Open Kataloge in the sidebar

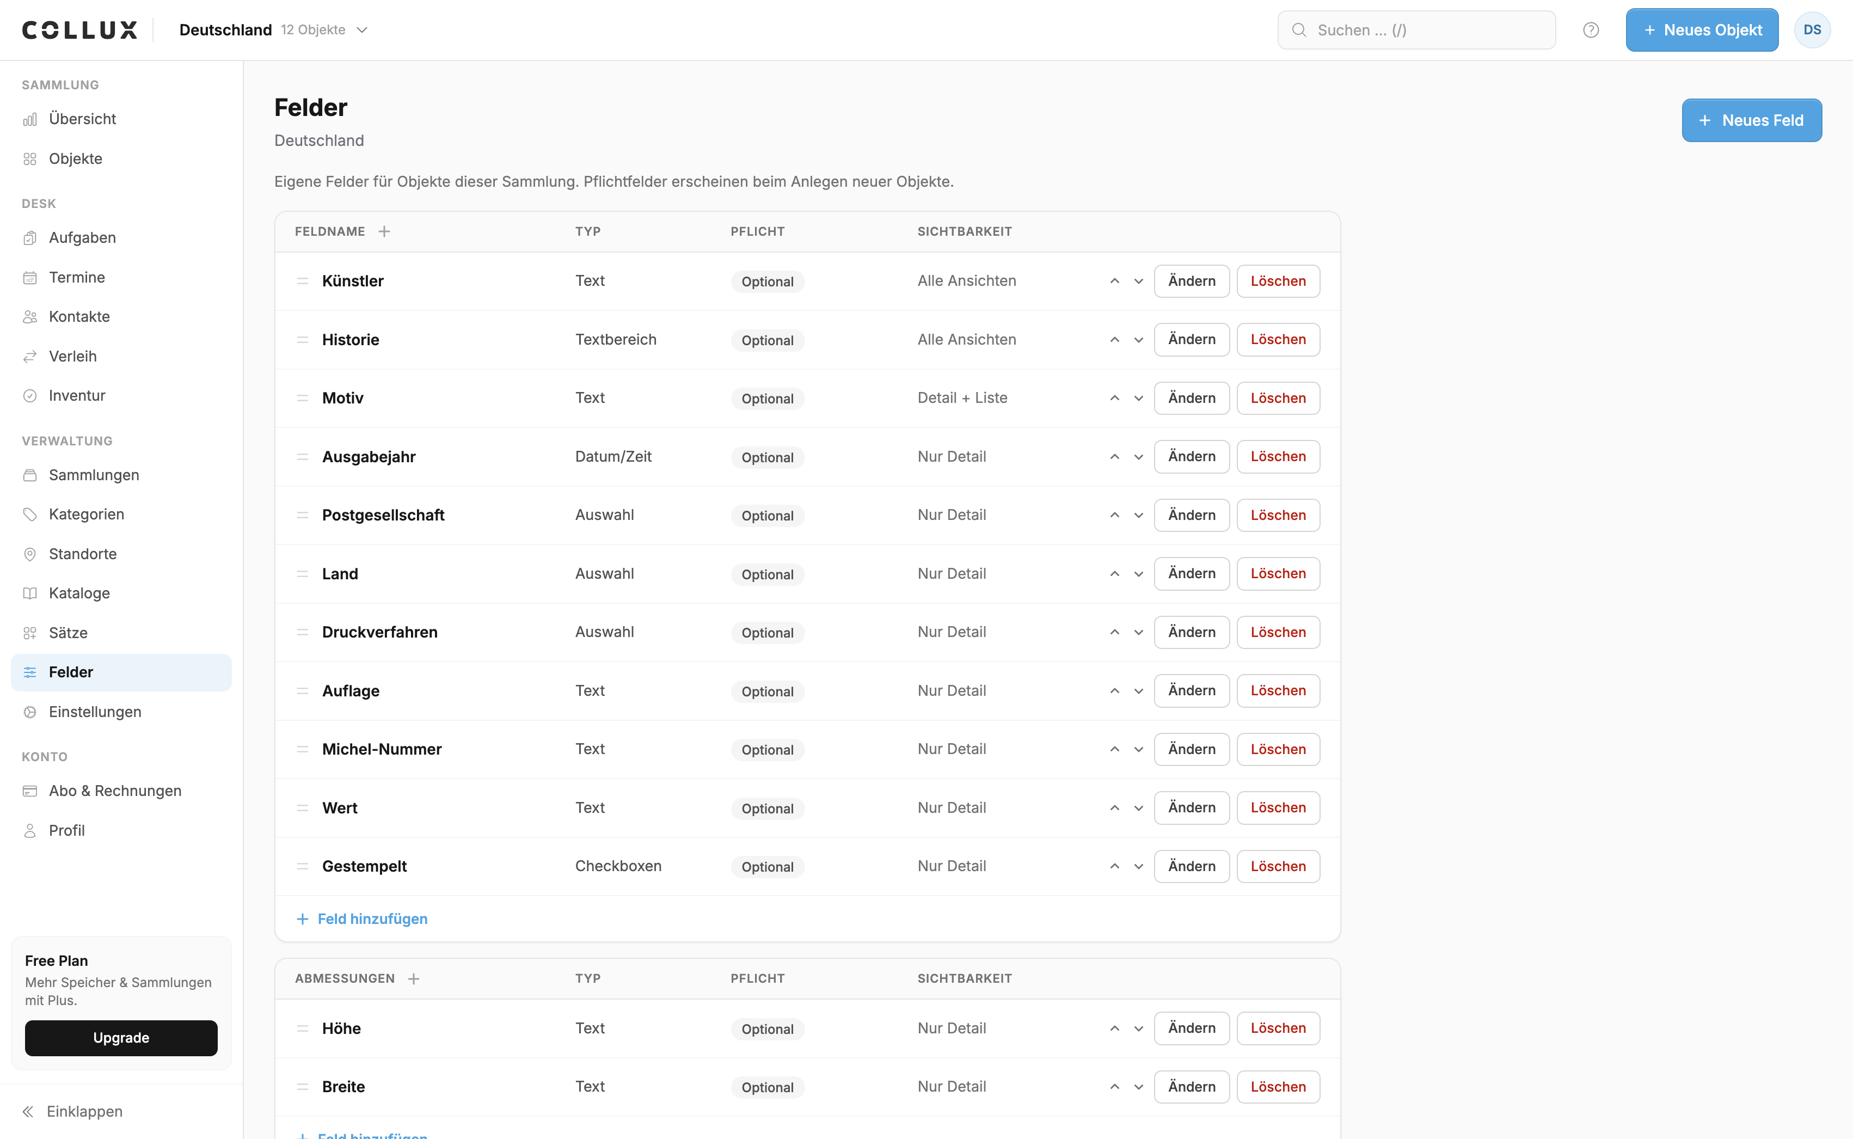(x=121, y=593)
